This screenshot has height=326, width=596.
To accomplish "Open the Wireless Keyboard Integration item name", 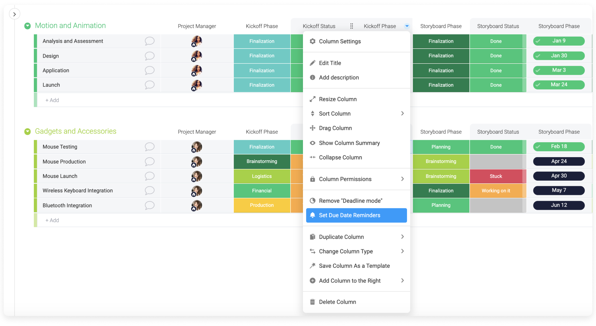I will click(x=78, y=191).
